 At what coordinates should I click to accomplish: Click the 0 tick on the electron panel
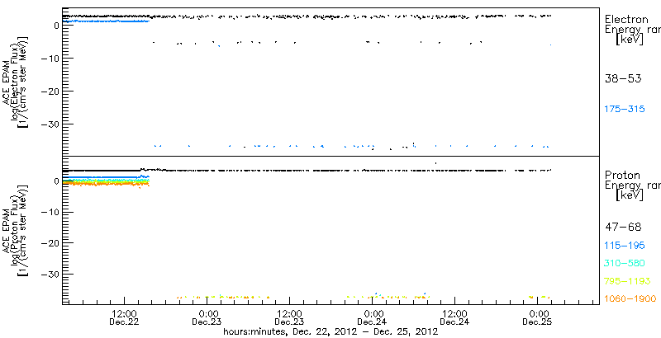(55, 26)
